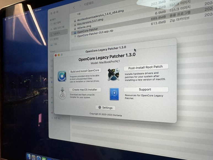Click the Build and Install OpenCore button
The height and width of the screenshot is (160, 213).
pos(85,71)
